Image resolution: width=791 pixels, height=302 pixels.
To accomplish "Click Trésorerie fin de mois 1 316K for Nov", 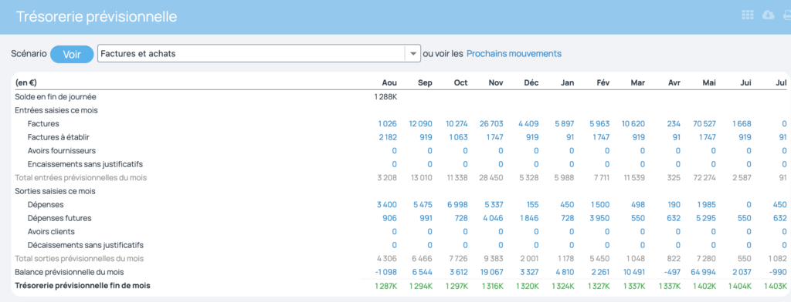I will tap(492, 286).
